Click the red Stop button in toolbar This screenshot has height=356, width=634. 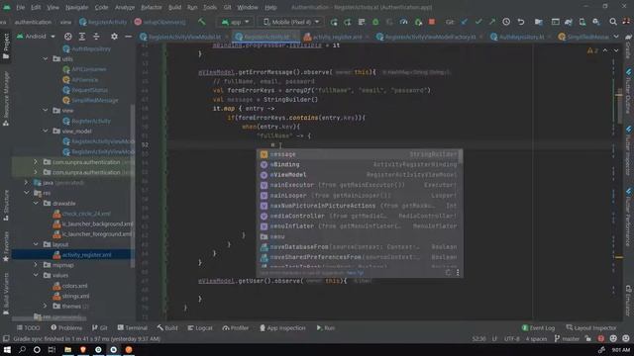coord(432,22)
